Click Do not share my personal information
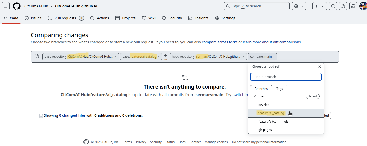Viewport: 367px width, 146px height. pyautogui.click(x=259, y=142)
